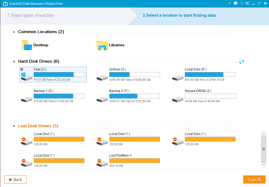This screenshot has width=269, height=187.
Task: Collapse the Lost Disk Drives section
Action: (14, 126)
